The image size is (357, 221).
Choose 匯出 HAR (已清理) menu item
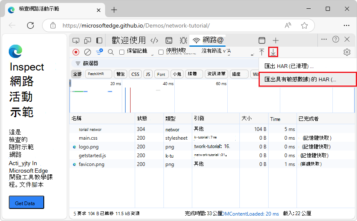click(307, 66)
